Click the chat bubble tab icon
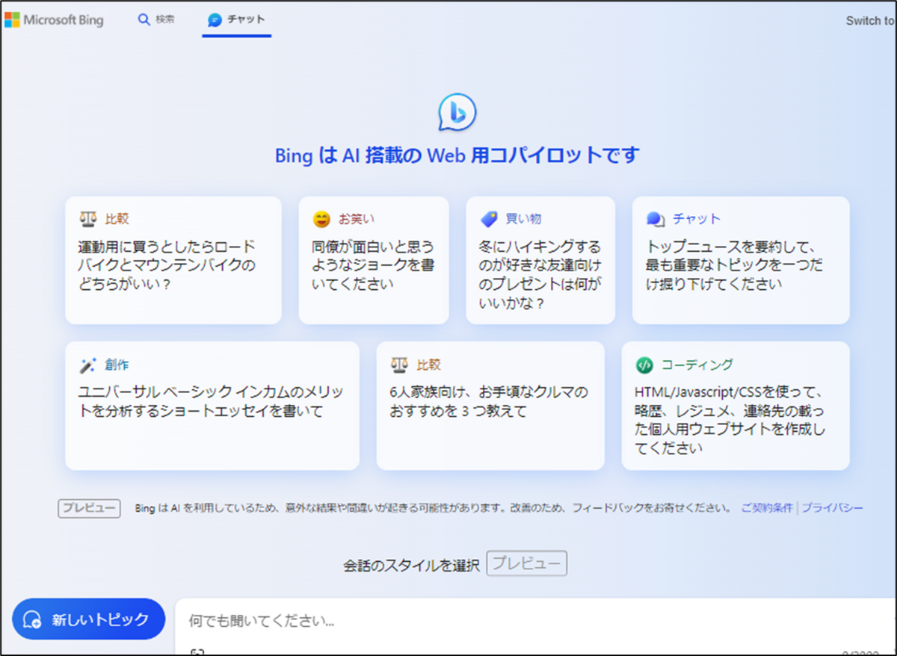897x656 pixels. (215, 20)
